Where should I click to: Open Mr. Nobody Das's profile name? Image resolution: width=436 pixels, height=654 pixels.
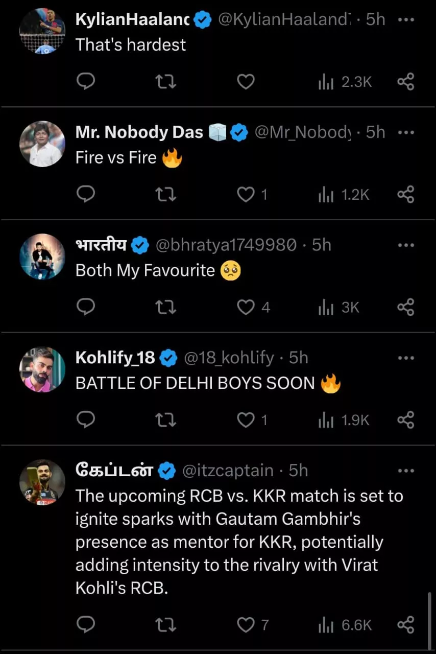139,132
